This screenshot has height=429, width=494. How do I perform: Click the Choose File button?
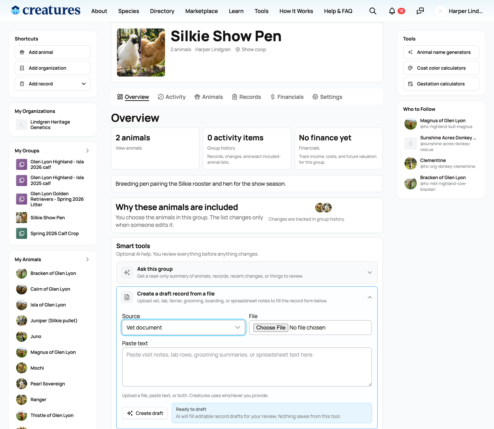point(271,328)
